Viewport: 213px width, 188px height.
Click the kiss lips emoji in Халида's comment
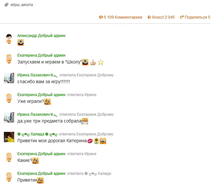pos(90,141)
